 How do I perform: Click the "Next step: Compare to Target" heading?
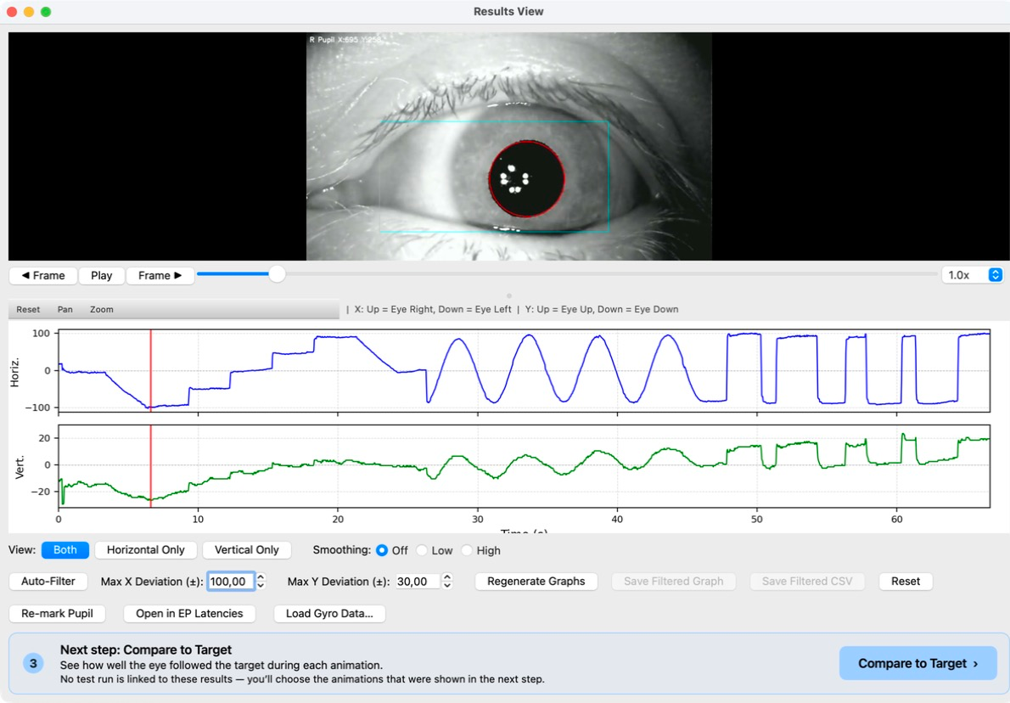tap(146, 650)
